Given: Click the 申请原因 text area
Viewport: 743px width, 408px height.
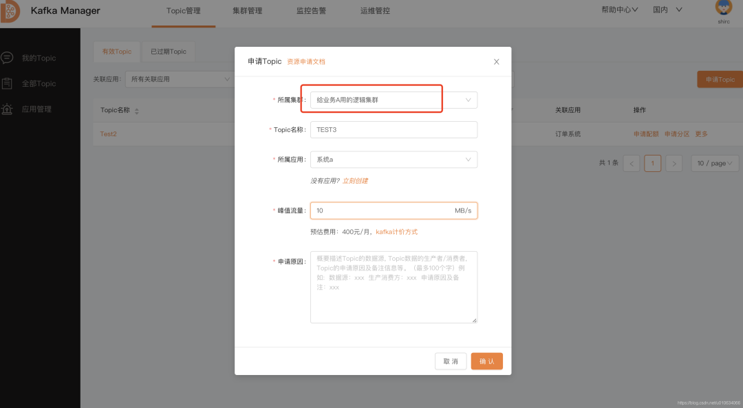Looking at the screenshot, I should coord(394,286).
